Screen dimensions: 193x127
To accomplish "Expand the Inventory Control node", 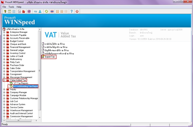I will click(x=4, y=53).
